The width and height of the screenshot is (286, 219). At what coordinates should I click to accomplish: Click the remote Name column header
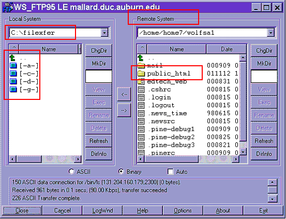coord(176,49)
